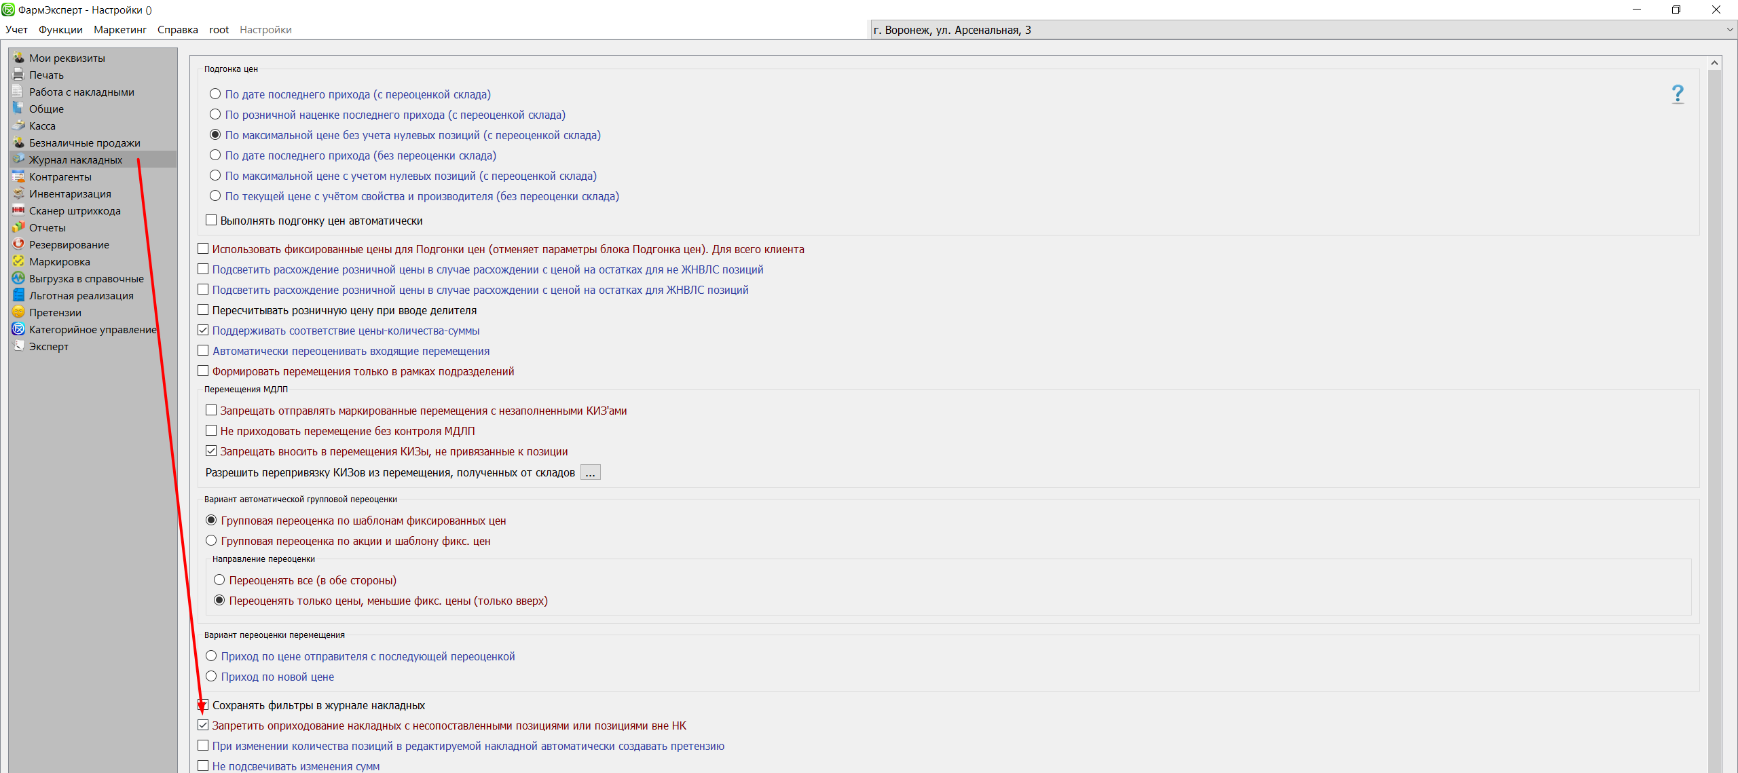Select Групповая переоценка по акции и шаблону
Screen dimensions: 1738x773
(x=211, y=540)
